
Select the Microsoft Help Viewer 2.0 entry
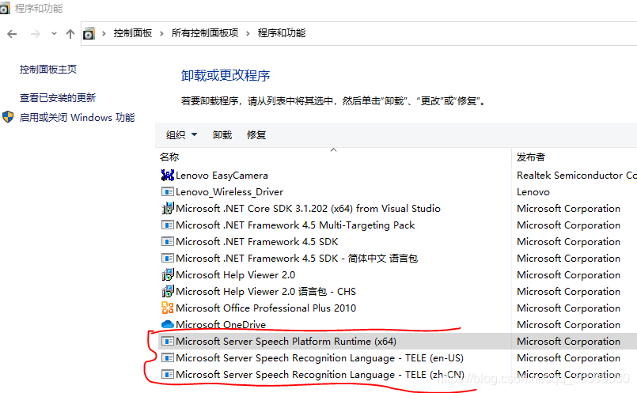point(236,275)
